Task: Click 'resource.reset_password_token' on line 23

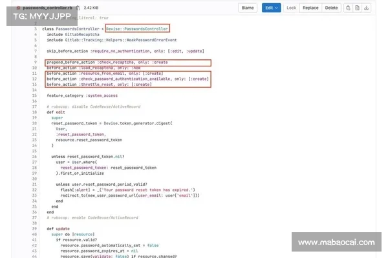Action: click(89, 140)
